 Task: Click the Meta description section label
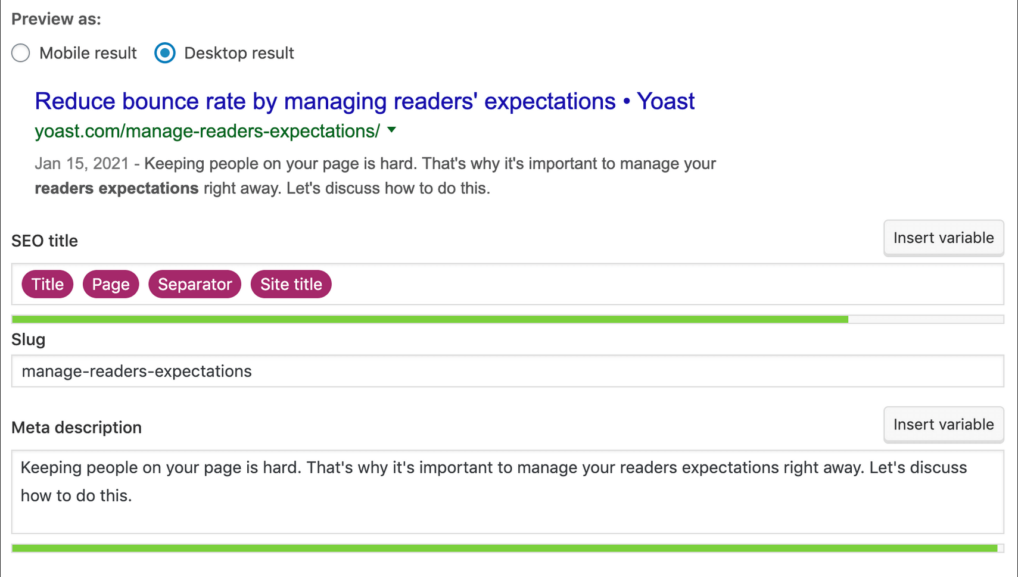pyautogui.click(x=76, y=427)
